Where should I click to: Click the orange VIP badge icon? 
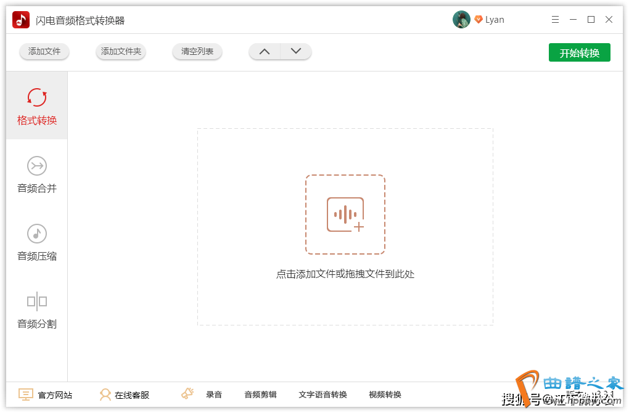[x=479, y=20]
